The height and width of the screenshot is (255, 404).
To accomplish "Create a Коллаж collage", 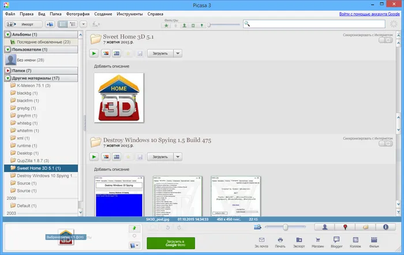I will [356, 242].
